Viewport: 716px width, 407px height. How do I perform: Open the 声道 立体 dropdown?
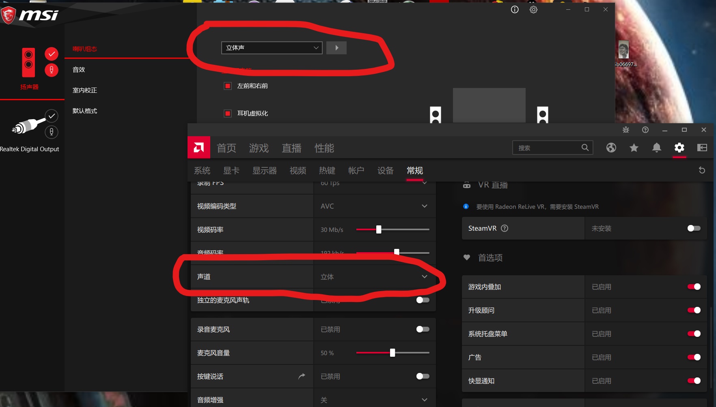(375, 276)
